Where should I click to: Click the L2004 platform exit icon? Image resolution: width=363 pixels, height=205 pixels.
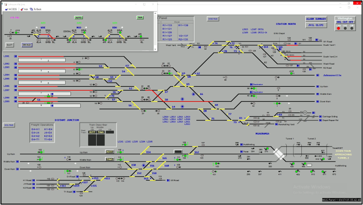tap(15, 75)
